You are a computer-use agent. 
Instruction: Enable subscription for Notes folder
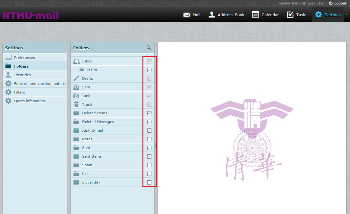tap(149, 139)
